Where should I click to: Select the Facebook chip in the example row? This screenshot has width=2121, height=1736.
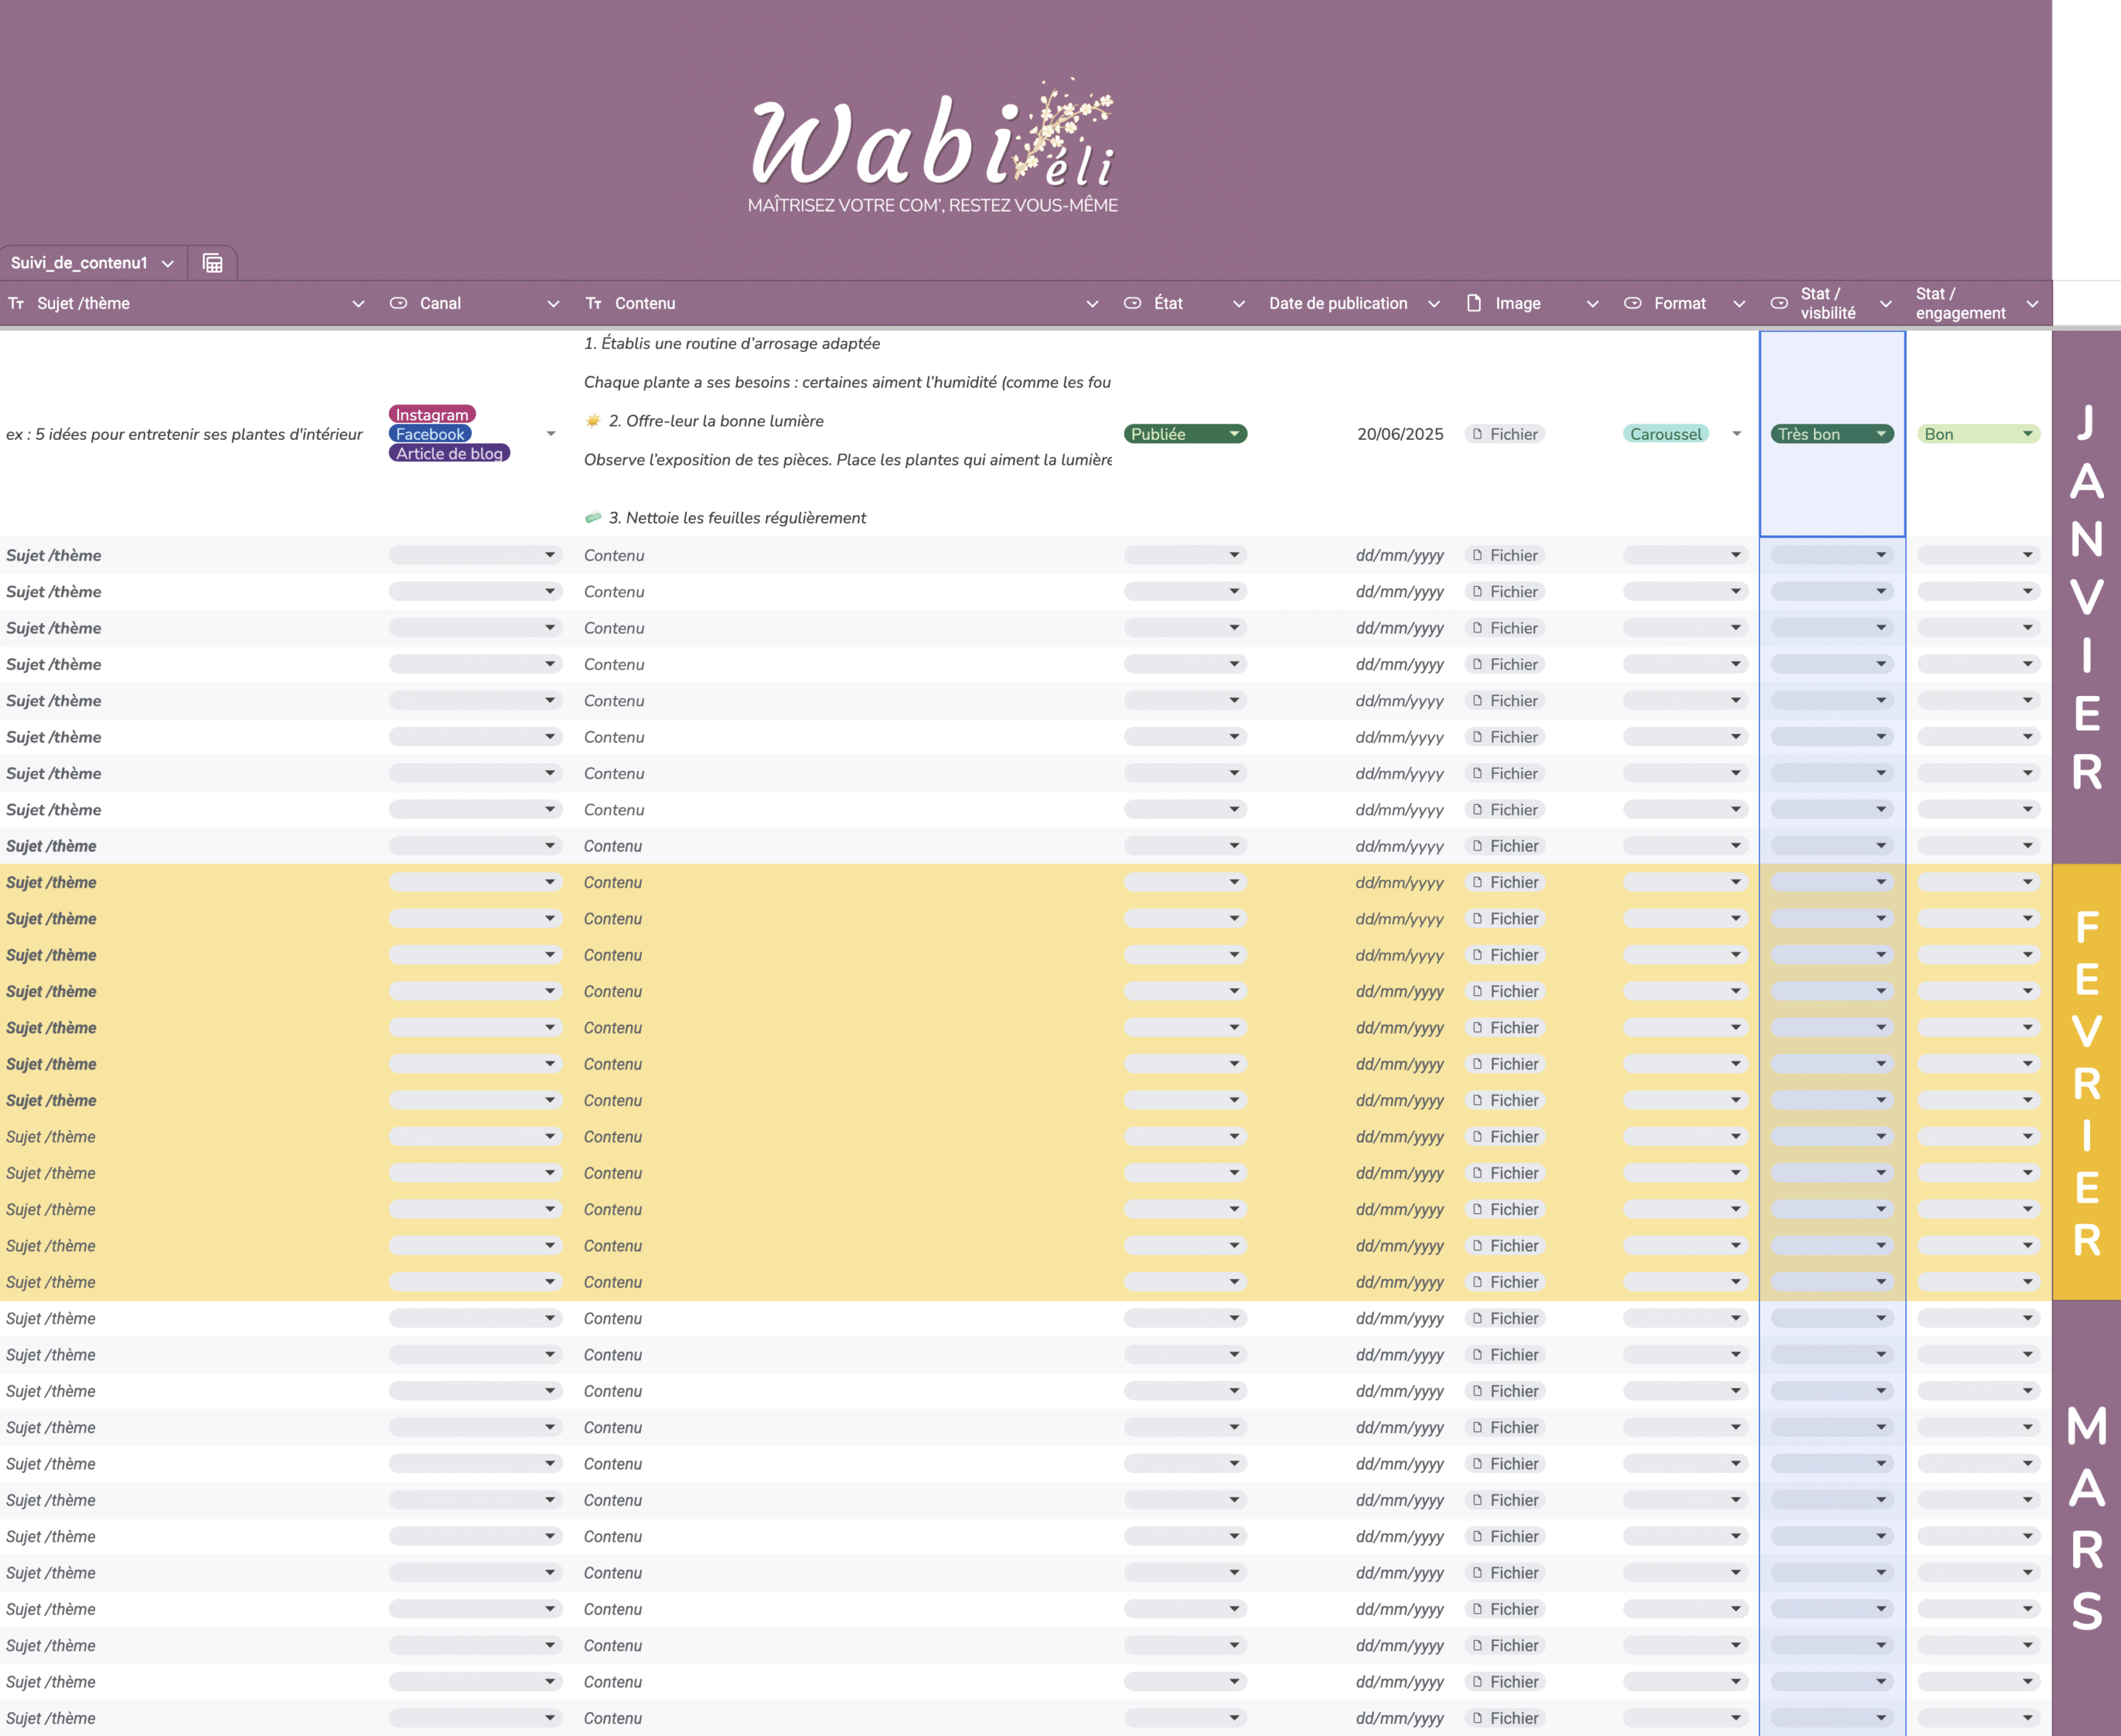430,434
